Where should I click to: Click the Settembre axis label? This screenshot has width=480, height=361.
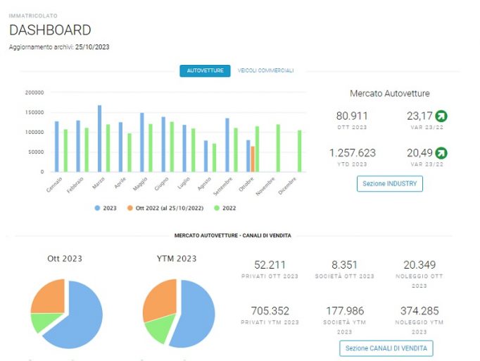click(223, 186)
